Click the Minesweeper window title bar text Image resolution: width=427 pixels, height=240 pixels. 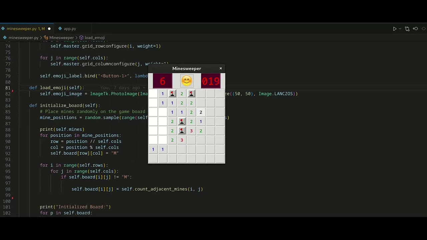186,68
